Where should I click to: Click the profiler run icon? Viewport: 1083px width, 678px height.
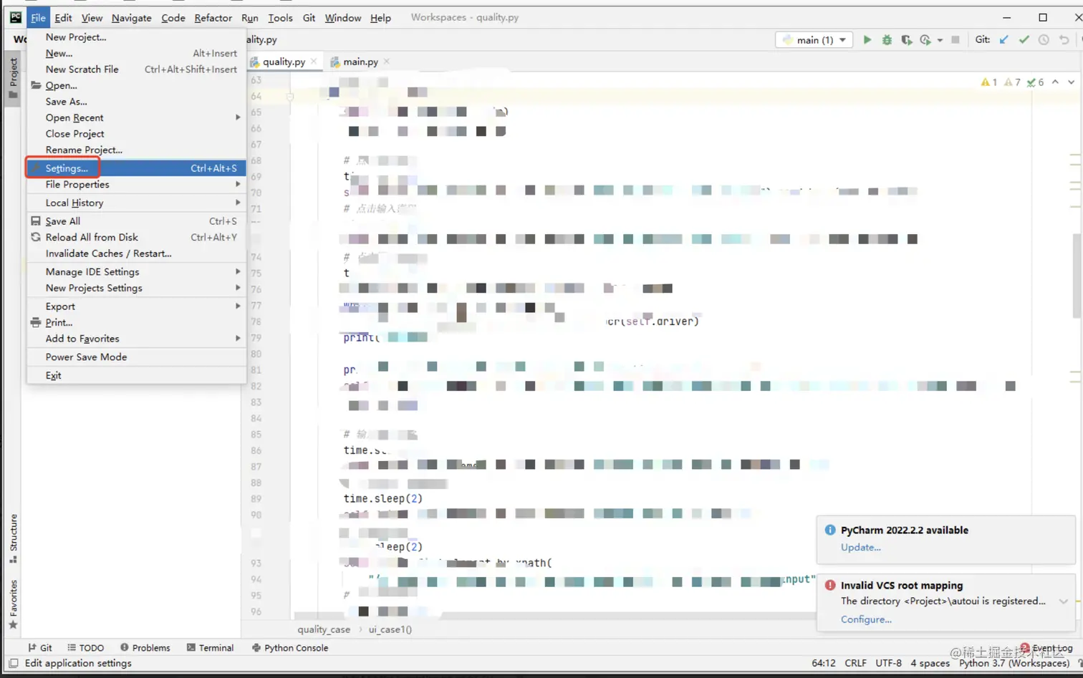coord(925,40)
